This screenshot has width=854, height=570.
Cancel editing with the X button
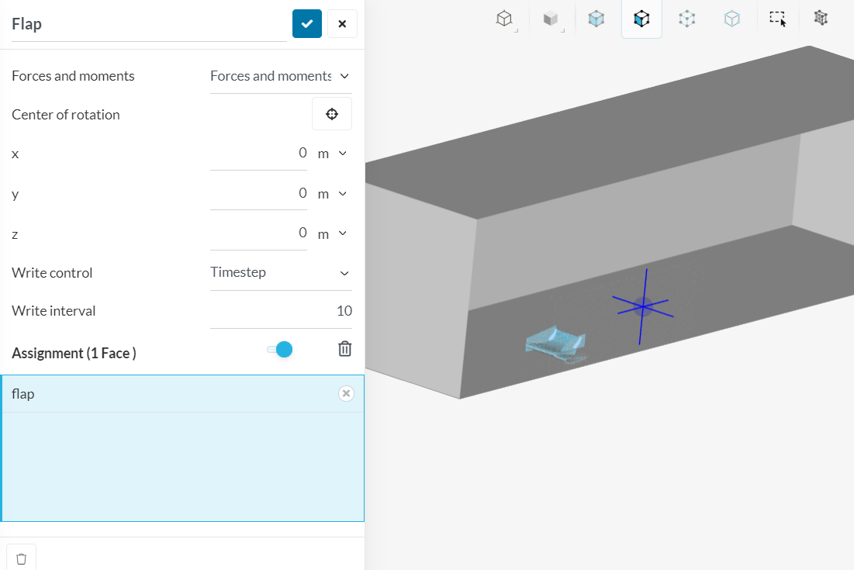pyautogui.click(x=342, y=24)
